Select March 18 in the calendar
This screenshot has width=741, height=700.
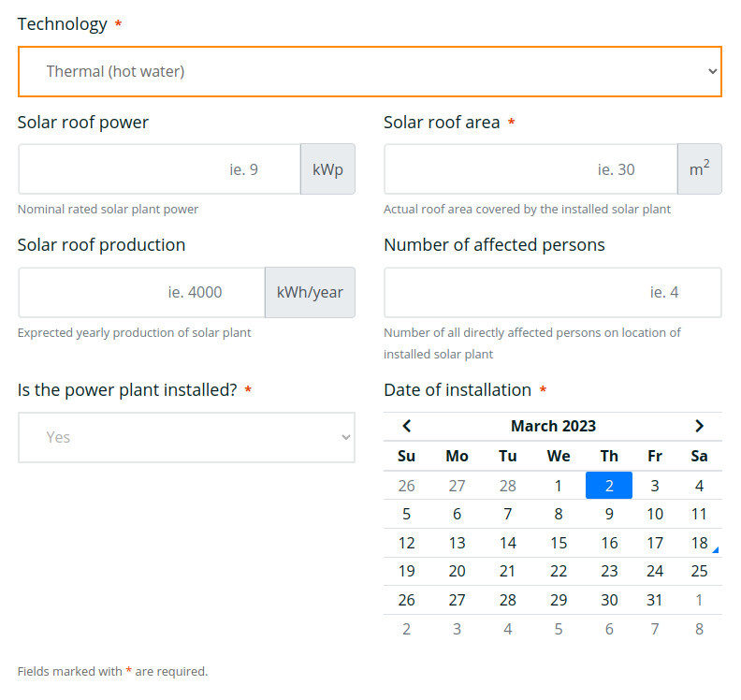(699, 543)
